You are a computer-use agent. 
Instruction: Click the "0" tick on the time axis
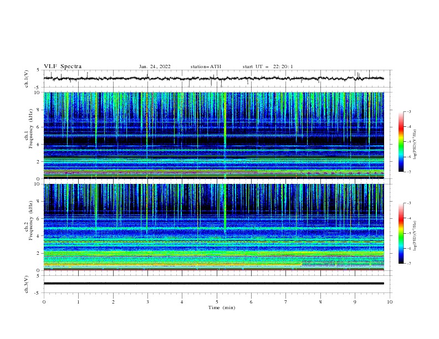pos(44,302)
